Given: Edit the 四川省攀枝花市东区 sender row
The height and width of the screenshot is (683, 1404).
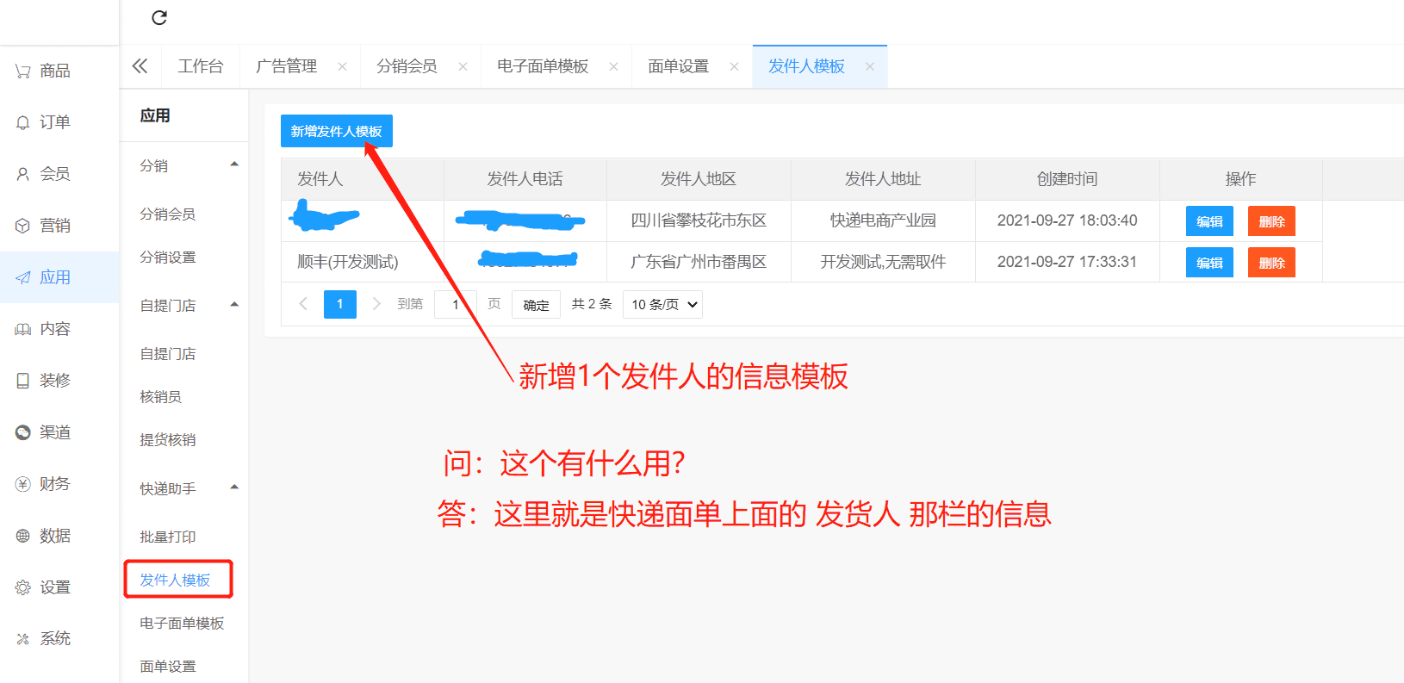Looking at the screenshot, I should coord(1209,221).
